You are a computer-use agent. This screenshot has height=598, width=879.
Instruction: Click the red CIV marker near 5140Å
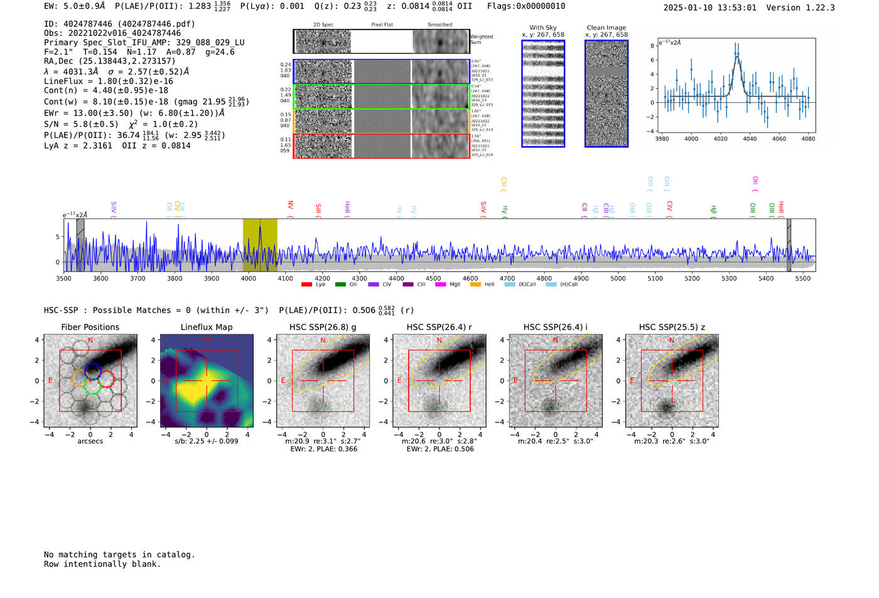[x=670, y=208]
